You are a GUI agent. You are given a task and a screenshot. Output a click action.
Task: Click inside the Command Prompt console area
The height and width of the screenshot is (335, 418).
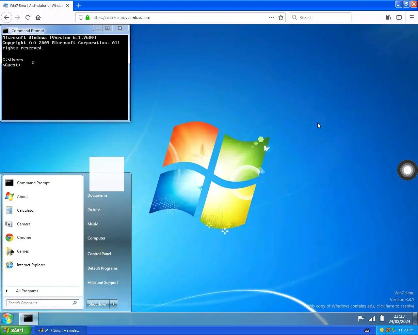[x=65, y=77]
